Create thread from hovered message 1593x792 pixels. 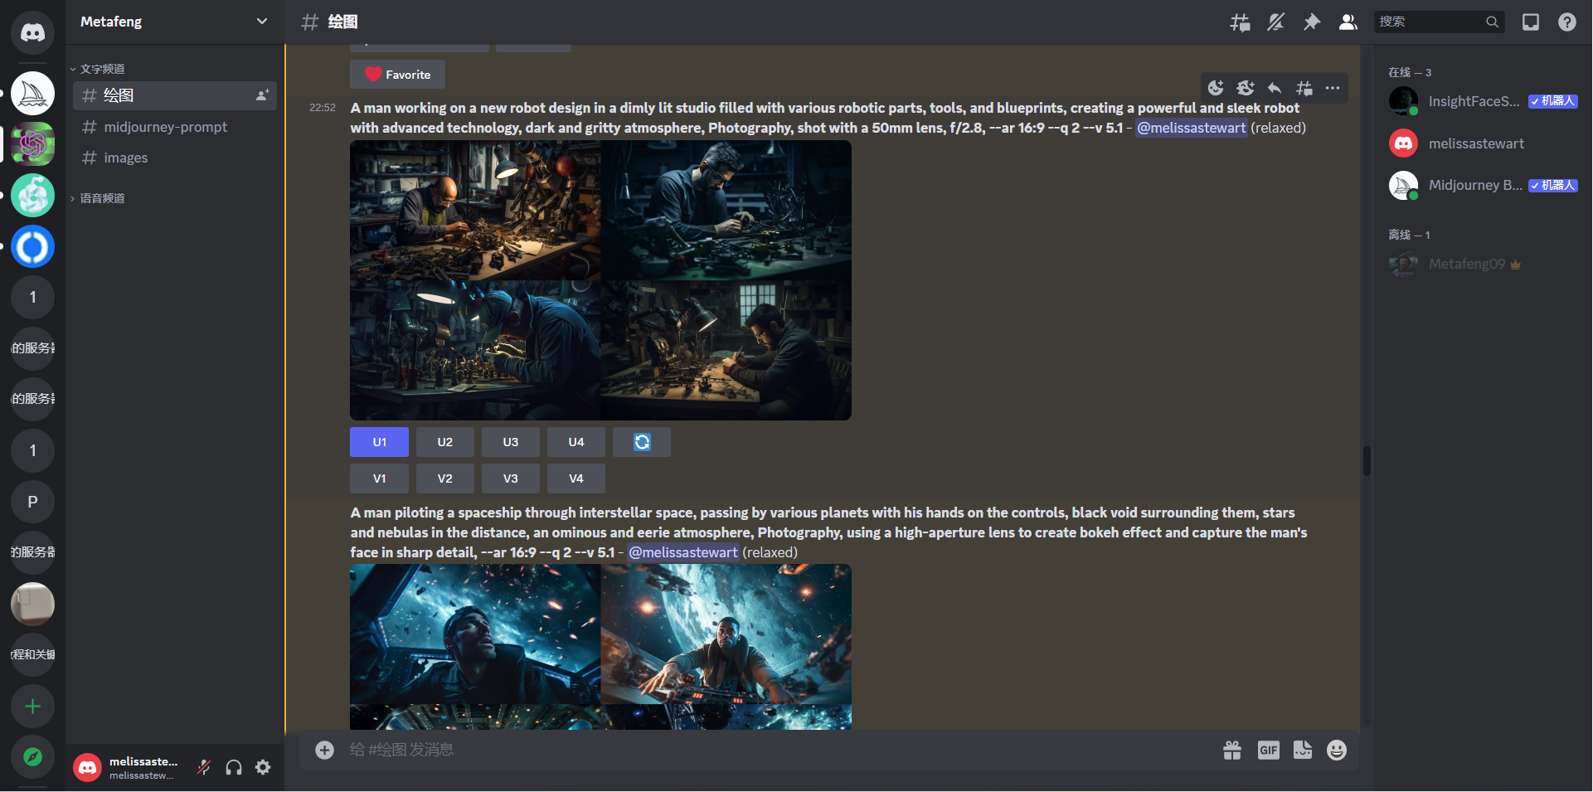point(1304,88)
